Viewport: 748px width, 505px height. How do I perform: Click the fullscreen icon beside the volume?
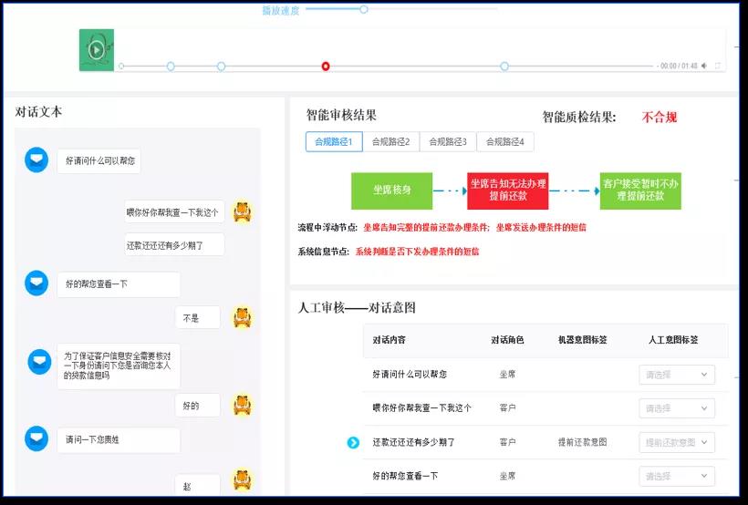pos(718,66)
